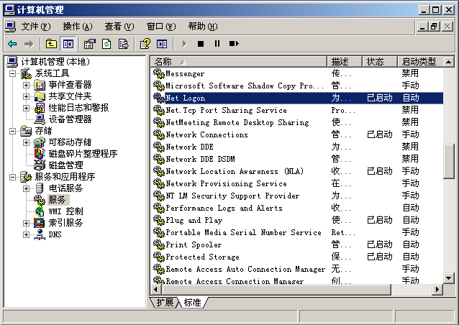Viewport: 459px width, 325px height.
Task: Expand the DNS tree node
Action: [27, 234]
